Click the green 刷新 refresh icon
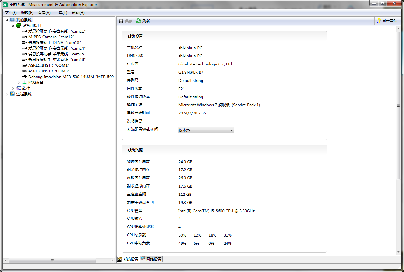Viewport: 404px width, 272px height. tap(139, 21)
